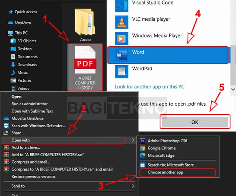
Task: Click the OneDrive icon beside Move to OneDrive
Action: (x=6, y=119)
